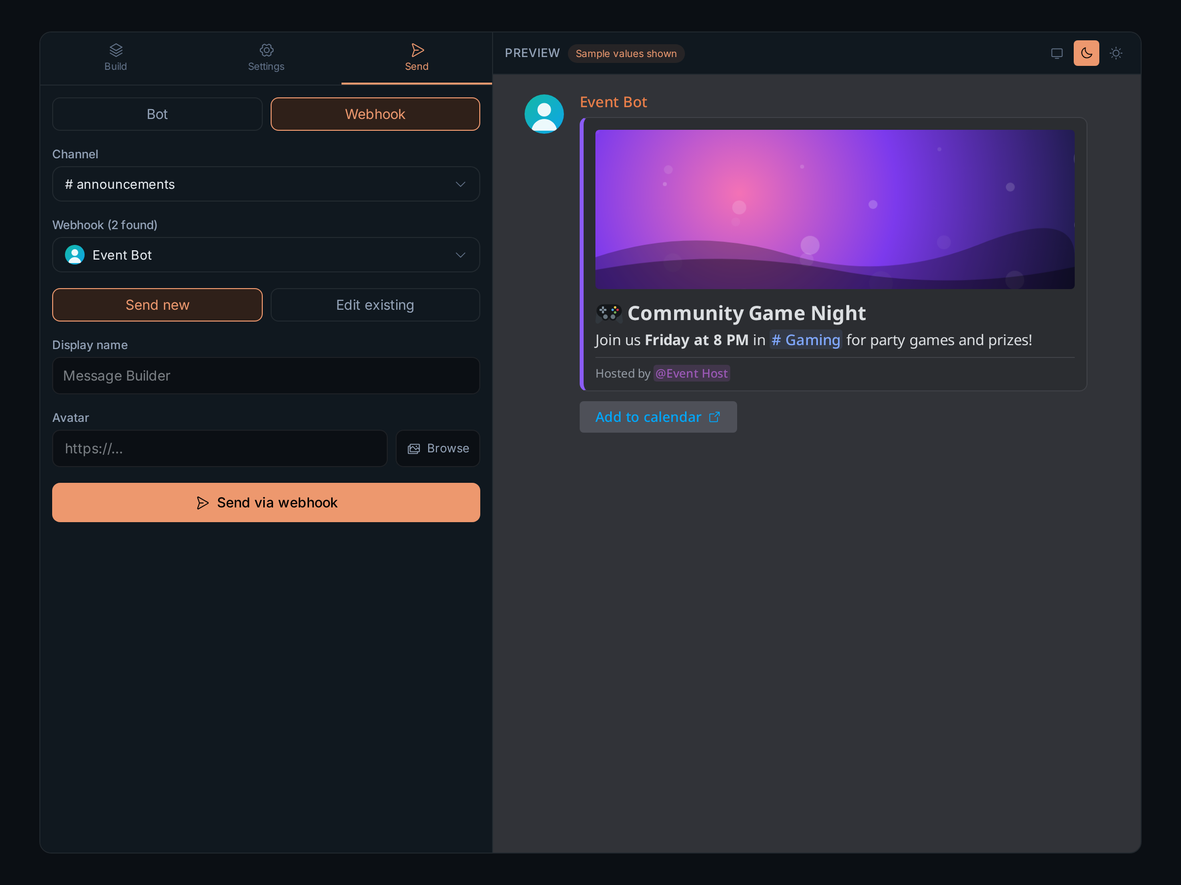This screenshot has height=885, width=1181.
Task: Focus the Avatar URL input field
Action: point(219,448)
